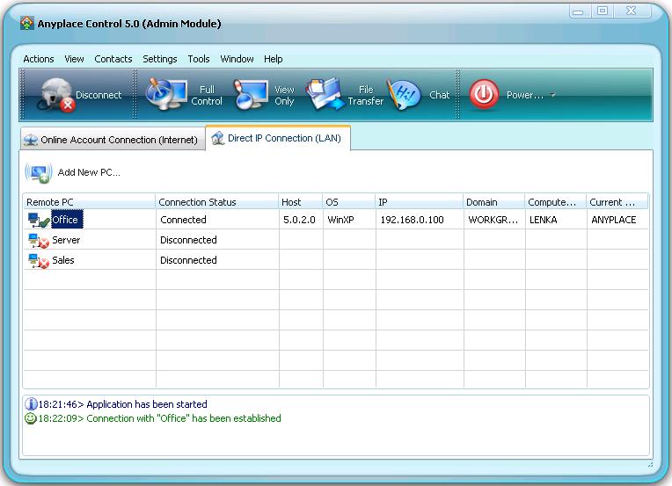Click the Sales disconnected computer icon
The width and height of the screenshot is (672, 486).
pos(39,260)
